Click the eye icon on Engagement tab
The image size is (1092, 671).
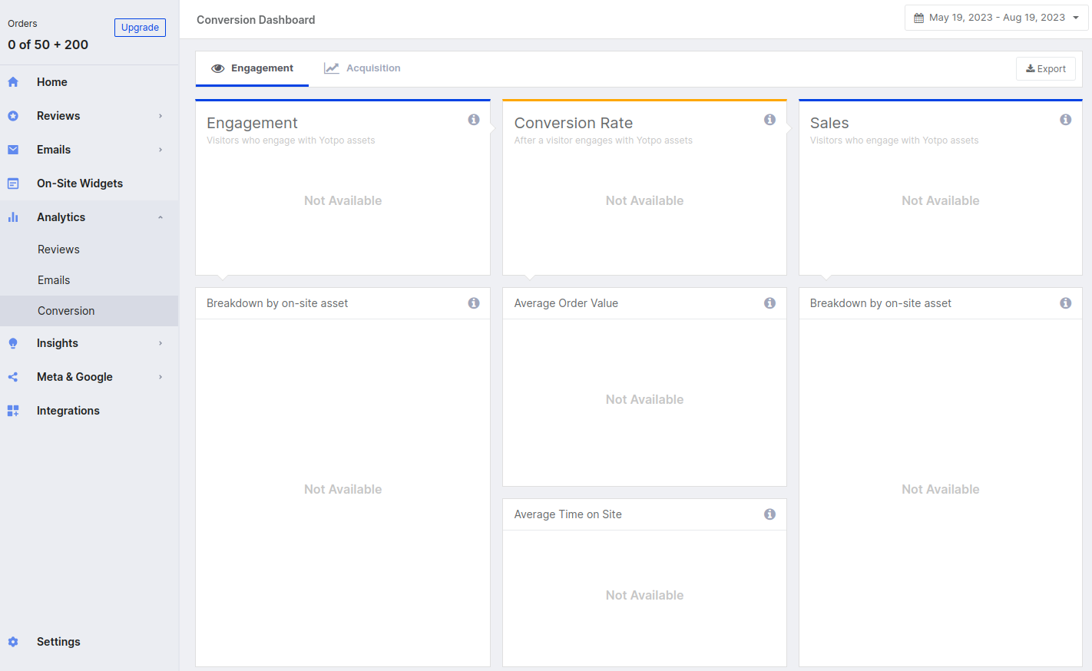coord(218,68)
